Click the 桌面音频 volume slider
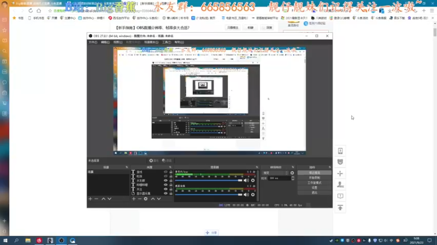 tap(209, 195)
